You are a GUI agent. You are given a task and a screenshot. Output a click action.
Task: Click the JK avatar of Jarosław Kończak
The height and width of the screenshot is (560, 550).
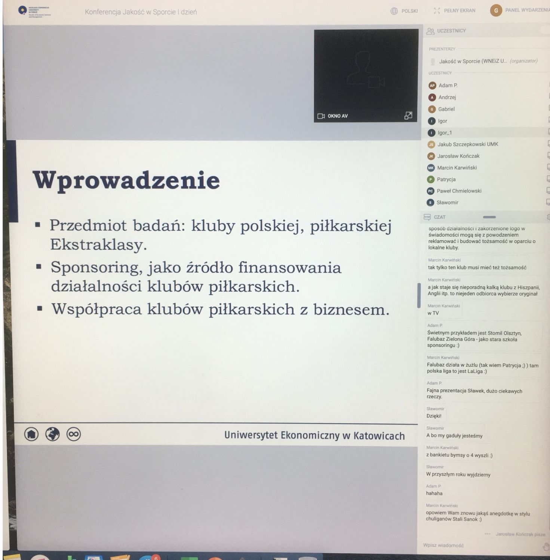pyautogui.click(x=431, y=156)
